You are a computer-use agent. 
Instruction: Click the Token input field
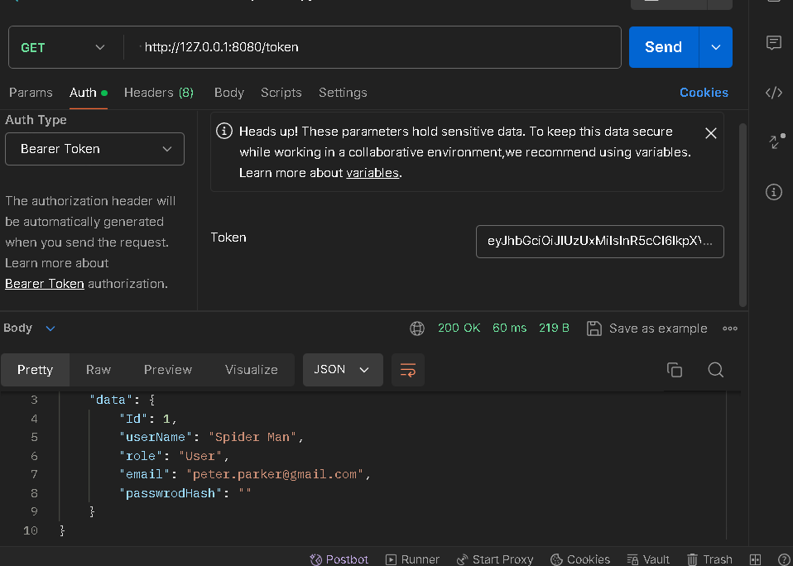[x=599, y=242]
